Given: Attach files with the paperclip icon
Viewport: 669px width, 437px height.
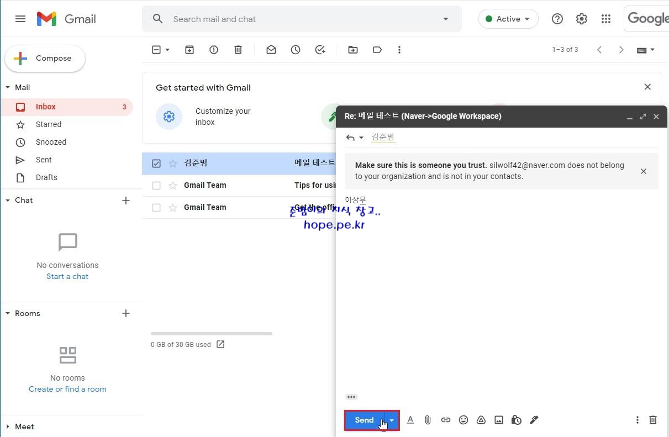Looking at the screenshot, I should point(428,420).
